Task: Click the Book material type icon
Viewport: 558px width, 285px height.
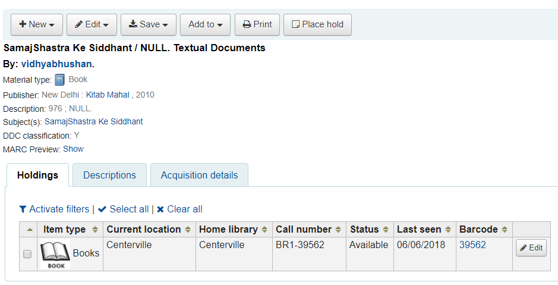Action: click(x=60, y=80)
